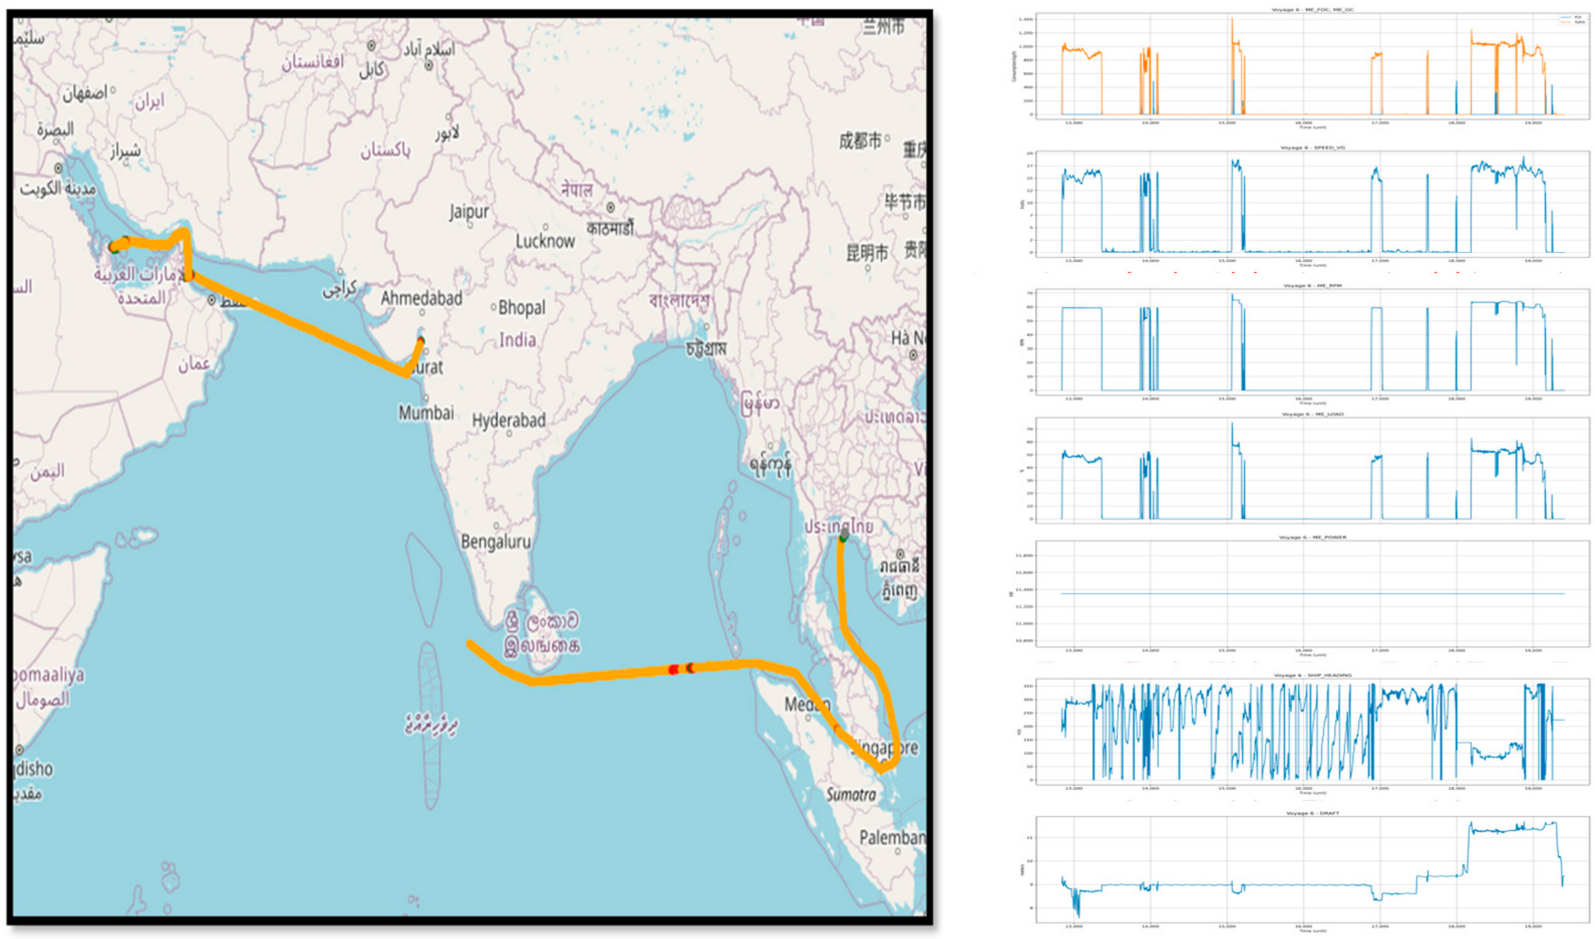Click the Hyderabad label on the map
Image resolution: width=1595 pixels, height=939 pixels.
(508, 420)
